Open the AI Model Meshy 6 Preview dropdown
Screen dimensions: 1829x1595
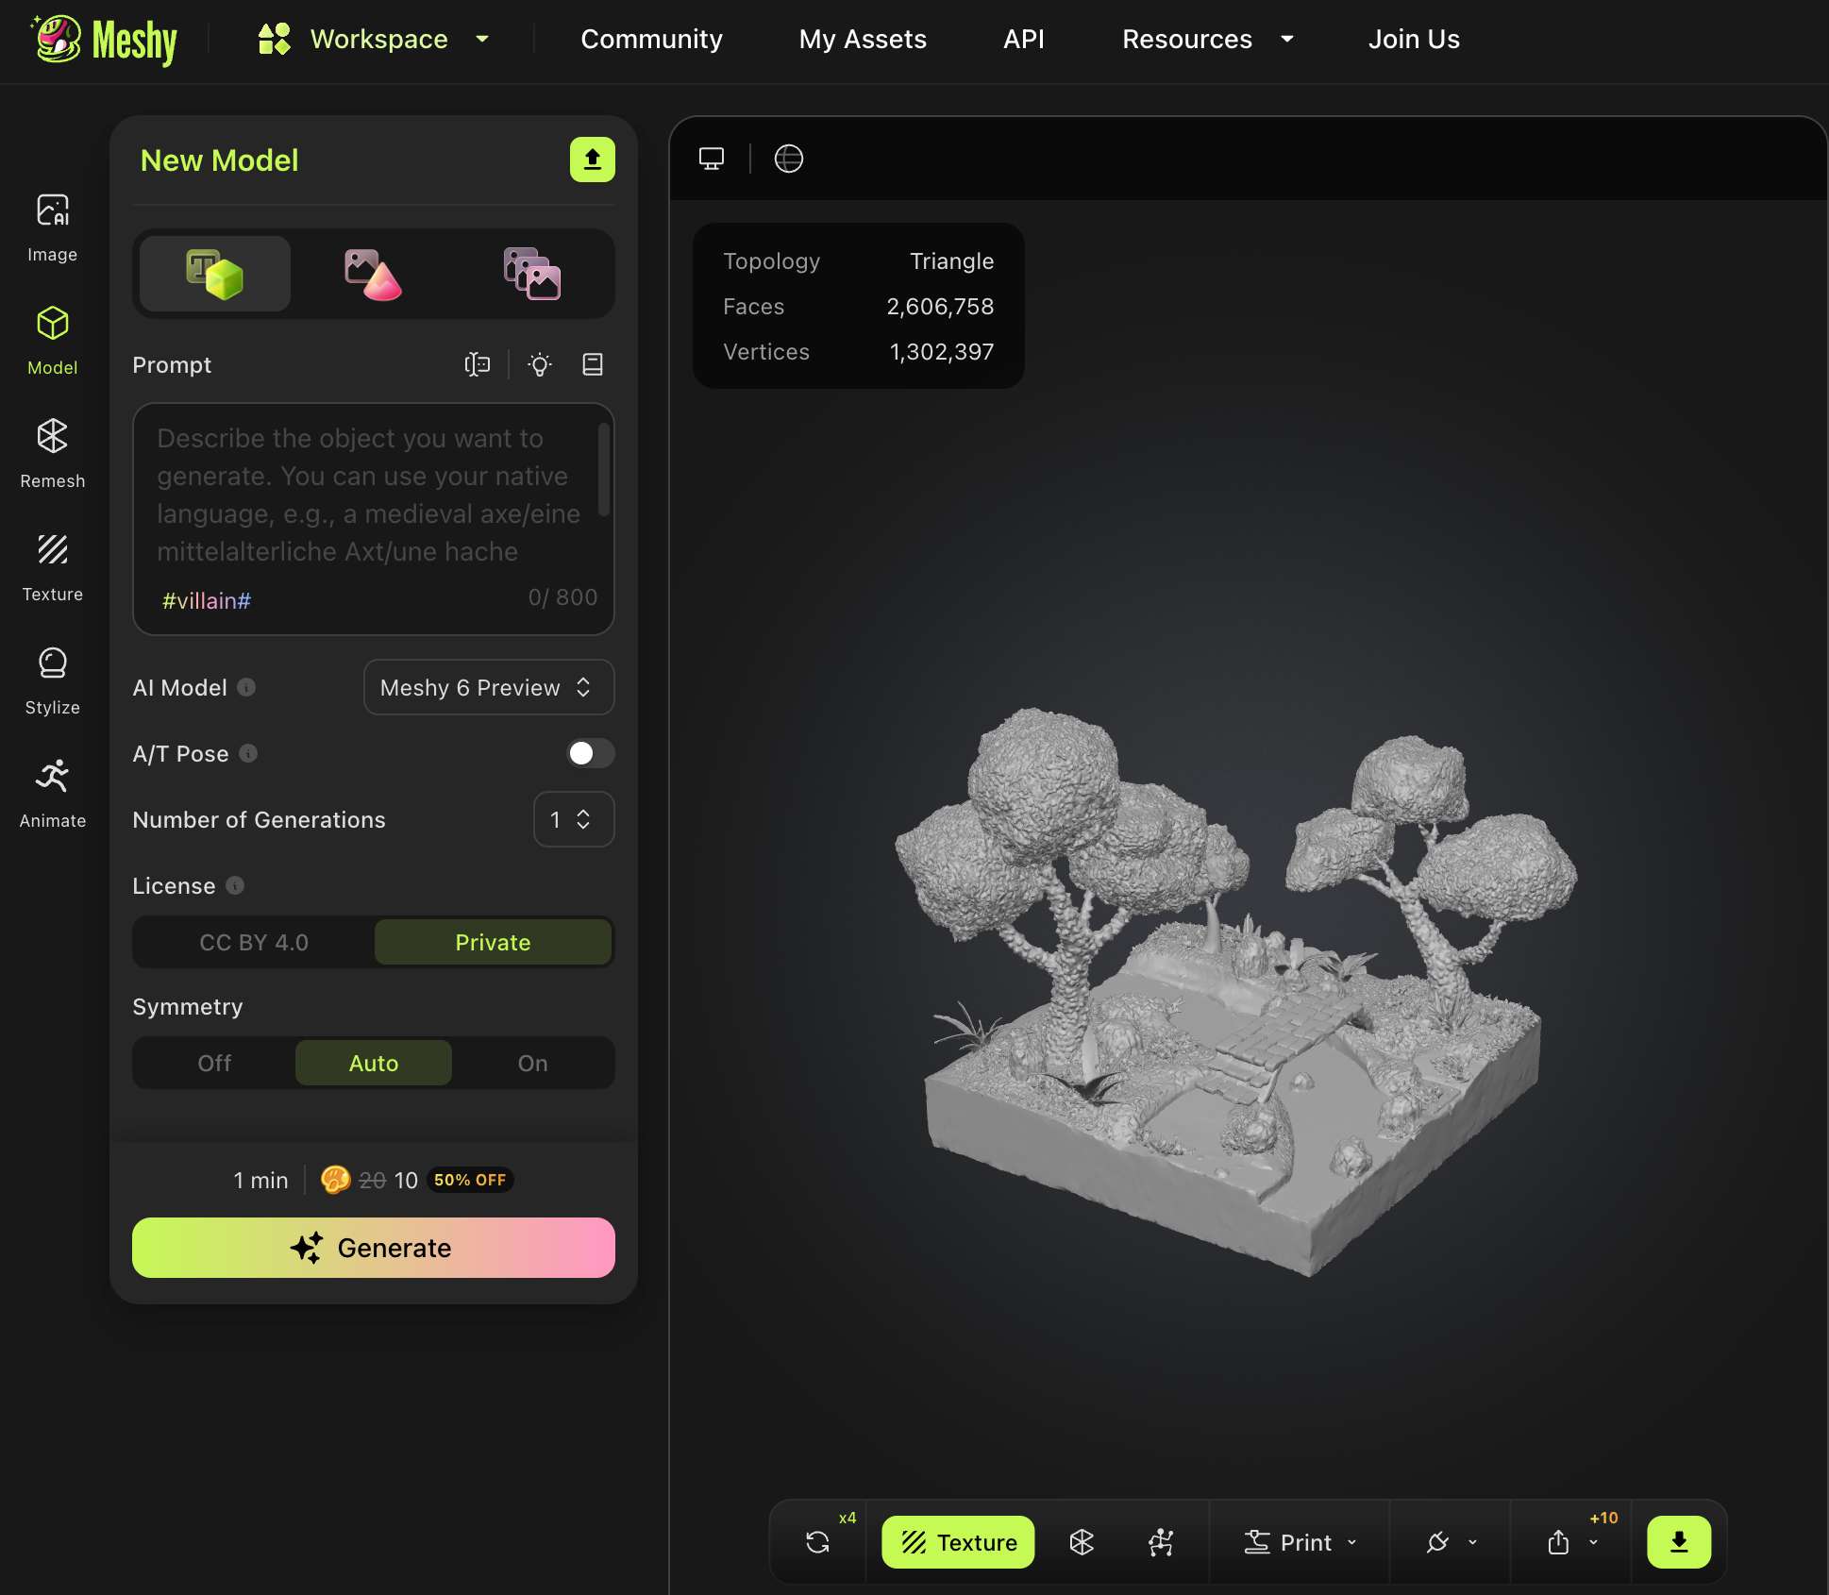click(488, 687)
